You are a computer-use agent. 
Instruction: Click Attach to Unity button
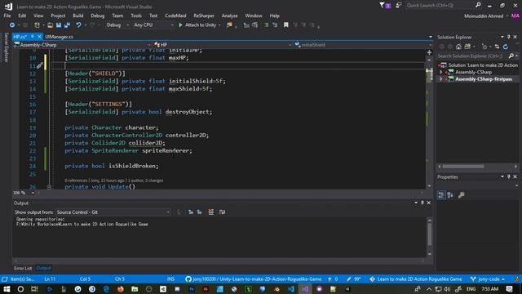coord(200,25)
